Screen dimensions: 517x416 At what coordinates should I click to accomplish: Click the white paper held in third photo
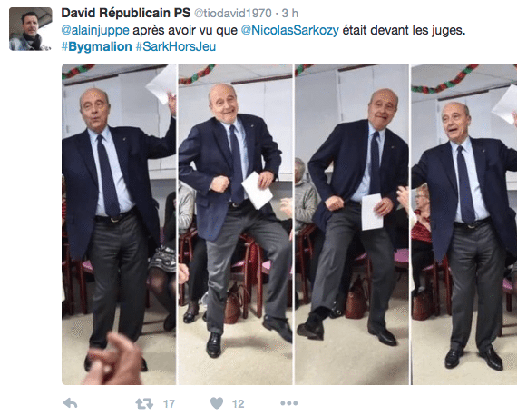(x=372, y=212)
